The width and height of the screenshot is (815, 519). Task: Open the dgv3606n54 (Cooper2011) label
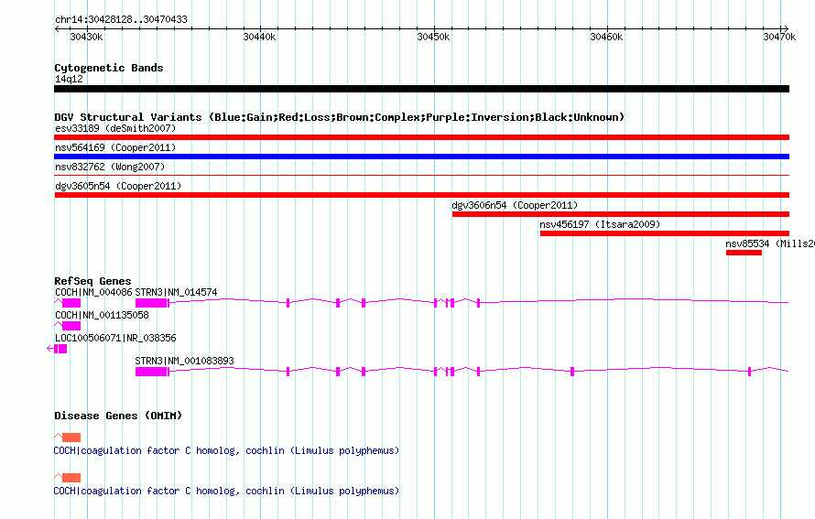point(515,205)
